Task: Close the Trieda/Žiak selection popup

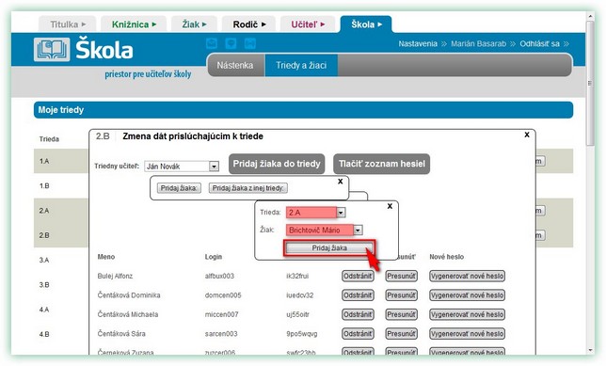Action: 390,206
